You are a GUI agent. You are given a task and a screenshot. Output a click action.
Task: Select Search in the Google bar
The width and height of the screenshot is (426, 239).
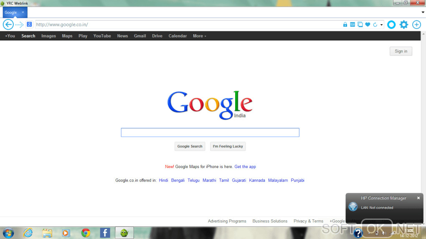[x=28, y=36]
